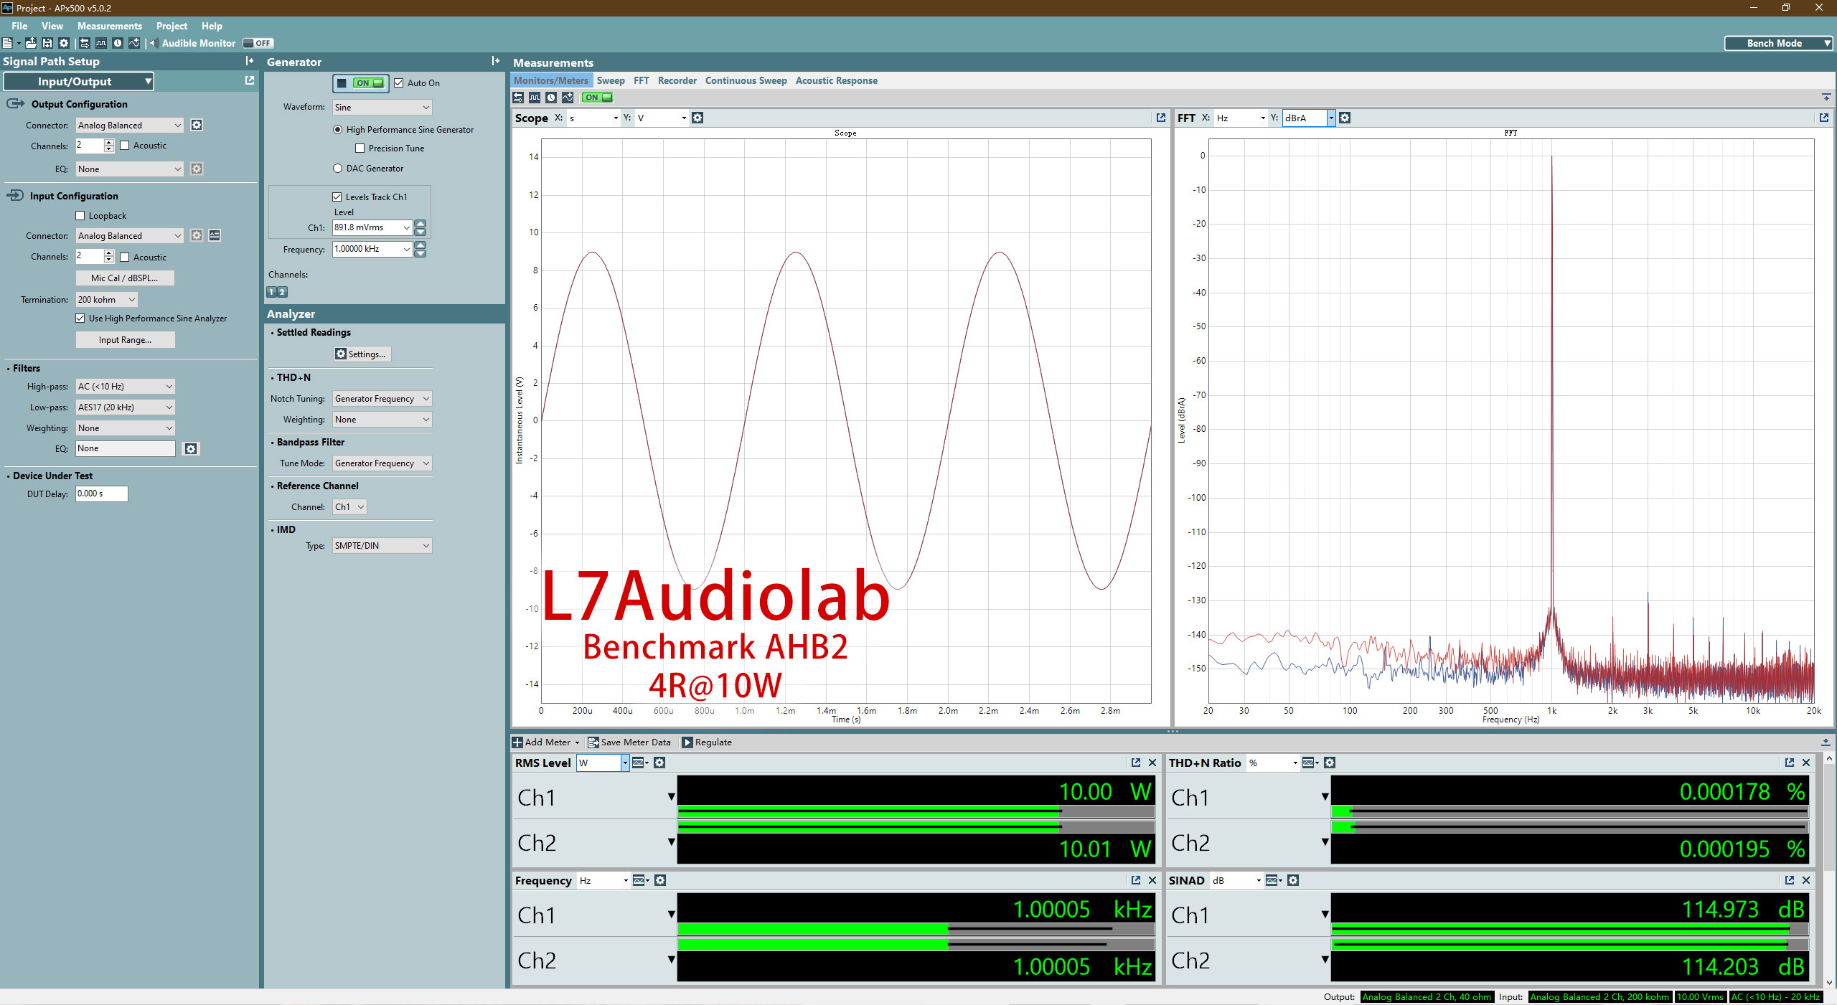The width and height of the screenshot is (1837, 1005).
Task: Toggle the Measurements monitors ON switch
Action: pos(597,98)
